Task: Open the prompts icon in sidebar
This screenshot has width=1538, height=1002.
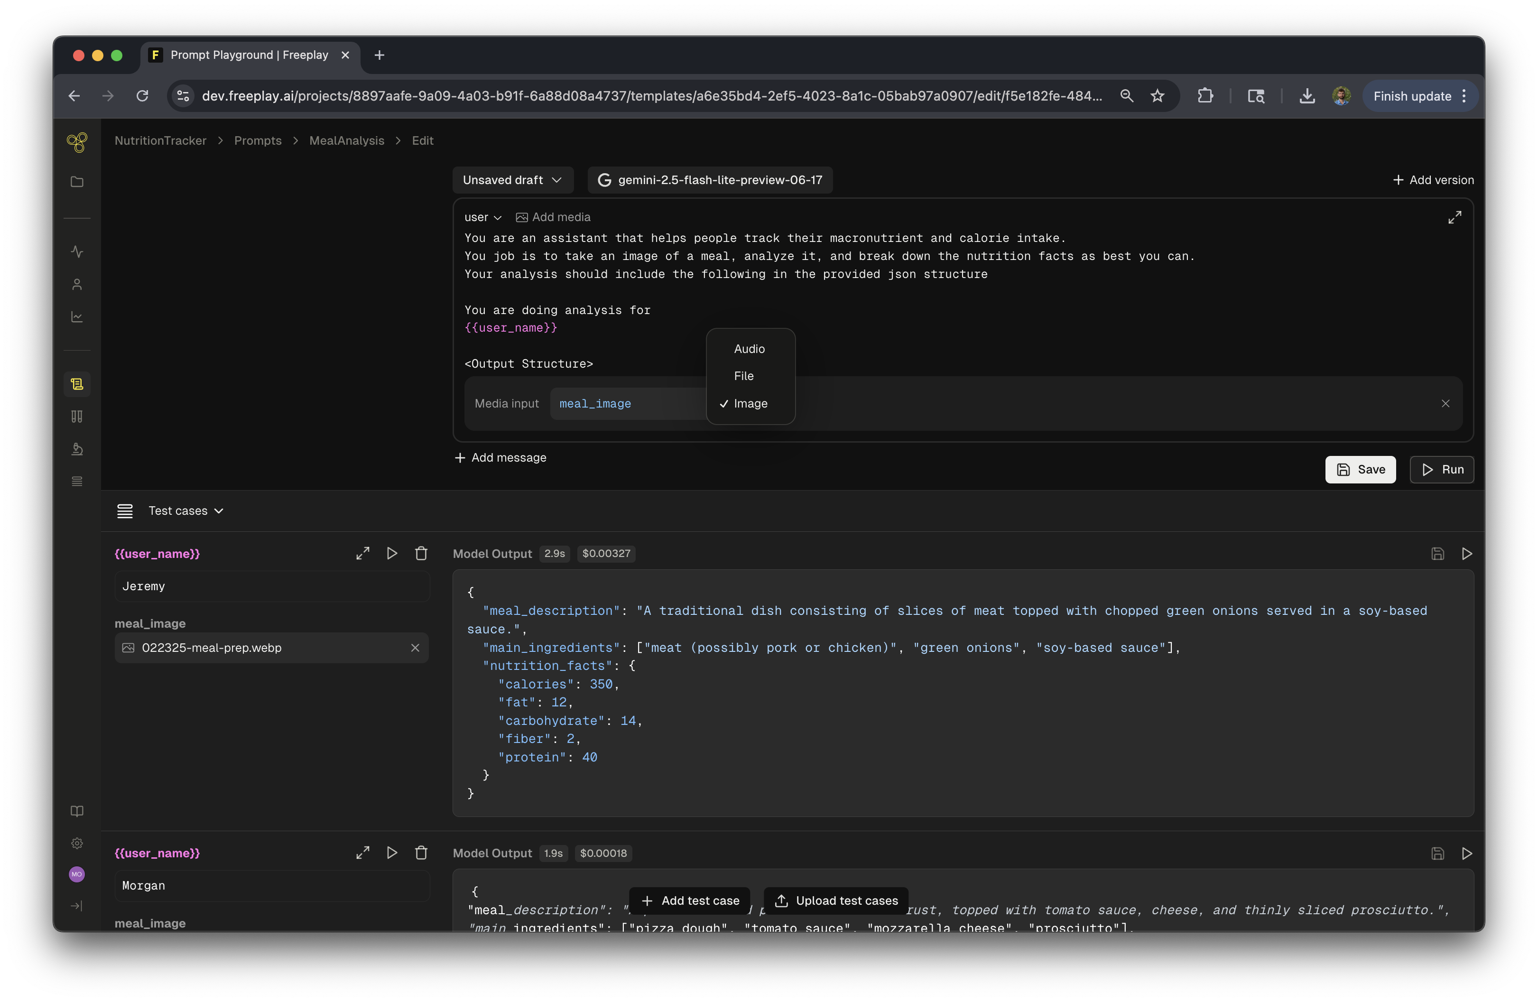Action: coord(77,384)
